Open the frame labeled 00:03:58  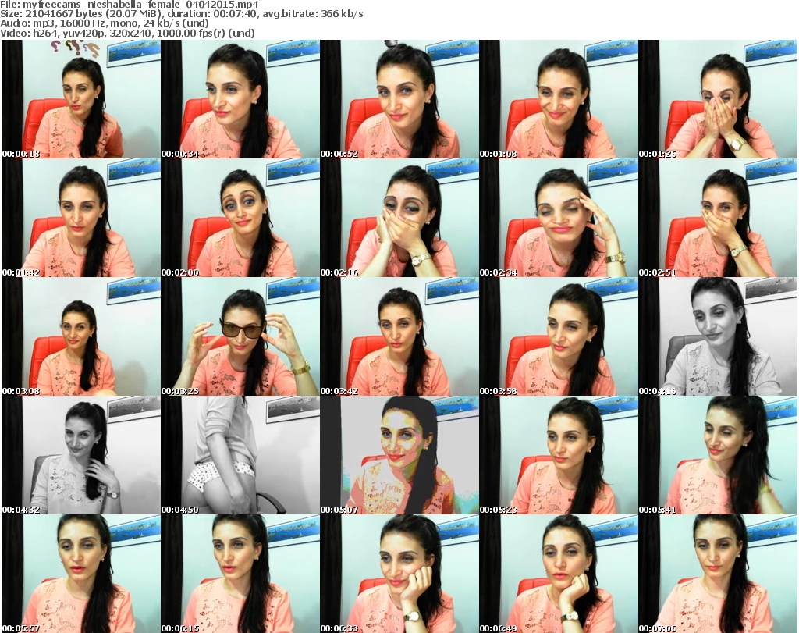[558, 336]
